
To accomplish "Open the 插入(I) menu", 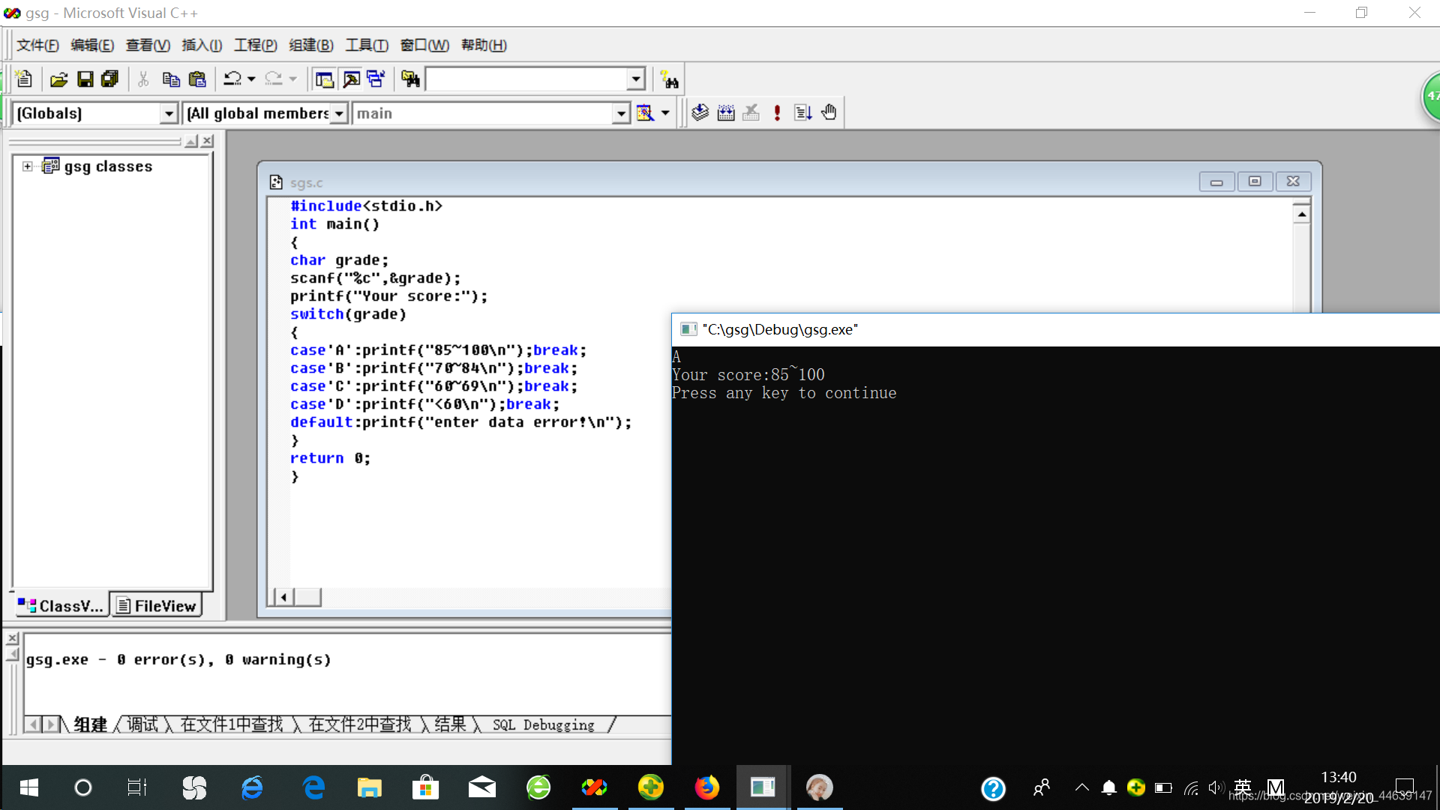I will (x=202, y=45).
